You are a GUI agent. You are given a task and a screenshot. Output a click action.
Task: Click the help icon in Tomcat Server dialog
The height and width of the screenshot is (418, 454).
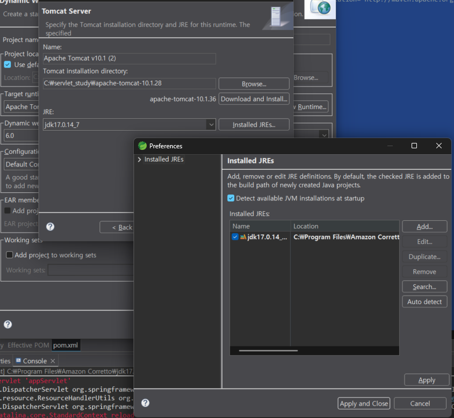[50, 226]
